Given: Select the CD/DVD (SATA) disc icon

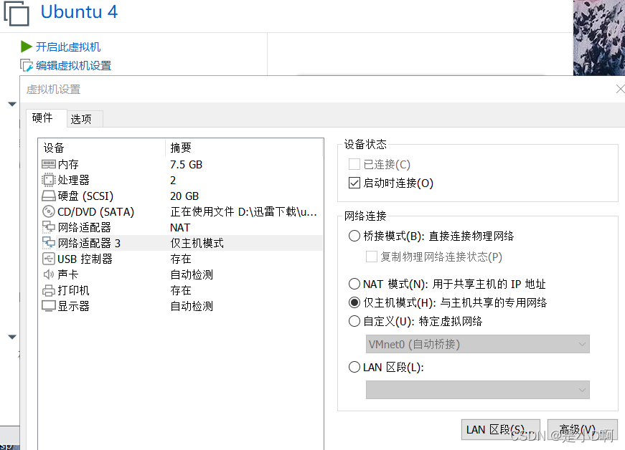Looking at the screenshot, I should [49, 211].
